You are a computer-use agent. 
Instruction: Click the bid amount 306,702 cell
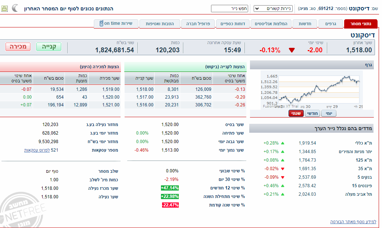click(203, 105)
